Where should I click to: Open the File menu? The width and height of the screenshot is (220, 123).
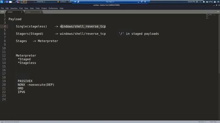coord(2,8)
